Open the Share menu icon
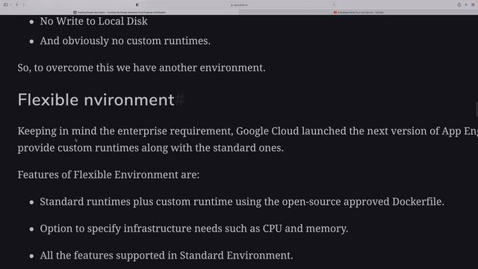The height and width of the screenshot is (269, 478). (459, 4)
